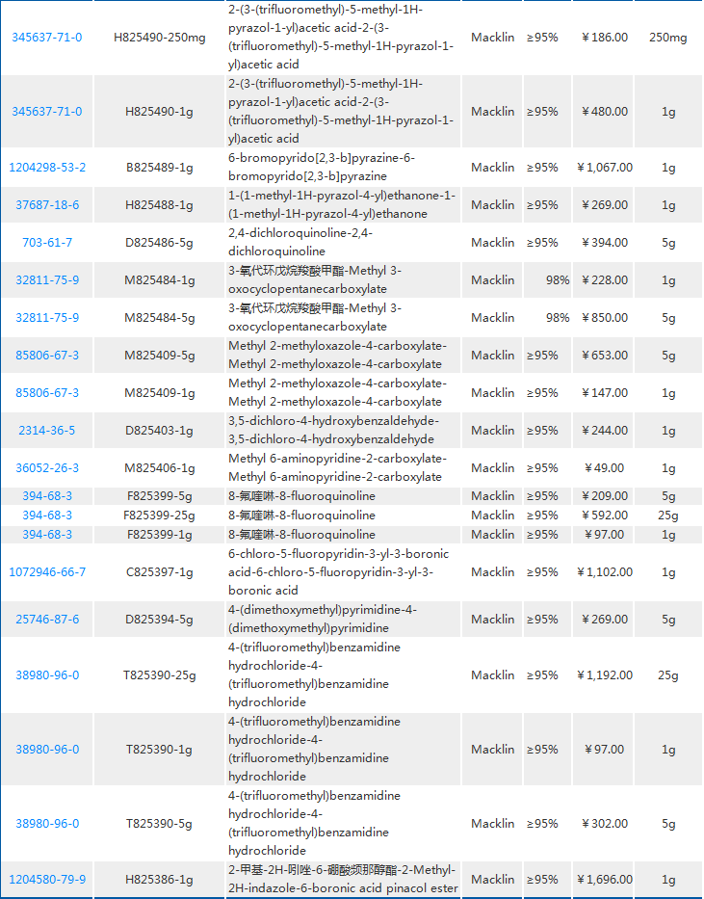
Task: Open CAS number 25746-87-6 link
Action: pyautogui.click(x=47, y=620)
